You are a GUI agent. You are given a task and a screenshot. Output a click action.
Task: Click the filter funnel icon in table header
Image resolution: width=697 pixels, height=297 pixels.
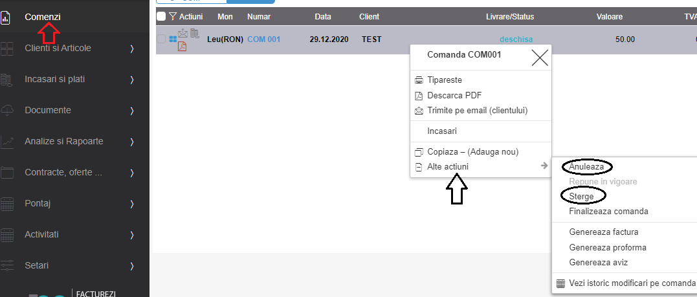coord(172,16)
